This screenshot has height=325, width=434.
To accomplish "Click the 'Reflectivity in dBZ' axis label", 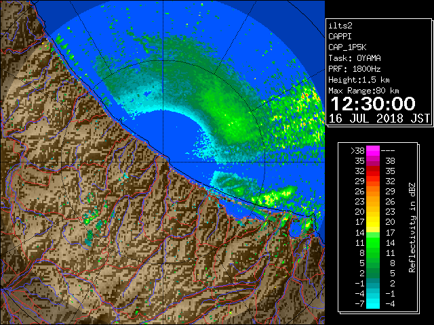I will point(412,227).
